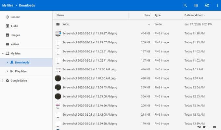Click the 349 KB size cell
221x130 pixels.
146,87
